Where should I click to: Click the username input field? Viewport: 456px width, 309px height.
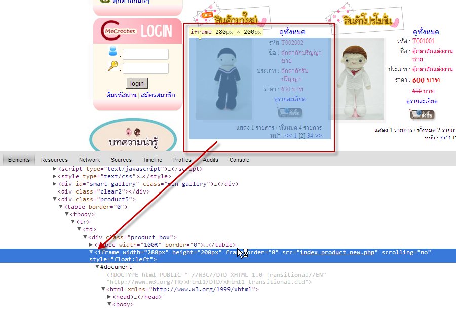pyautogui.click(x=146, y=54)
